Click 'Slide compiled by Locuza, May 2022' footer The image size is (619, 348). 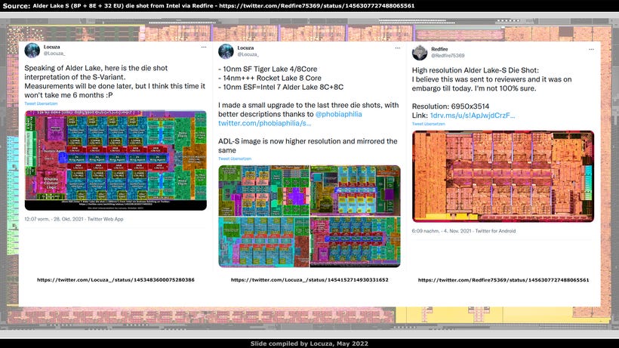[x=309, y=343]
